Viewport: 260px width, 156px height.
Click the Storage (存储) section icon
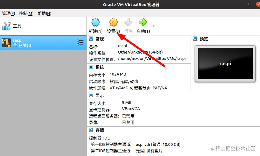[x=91, y=130]
